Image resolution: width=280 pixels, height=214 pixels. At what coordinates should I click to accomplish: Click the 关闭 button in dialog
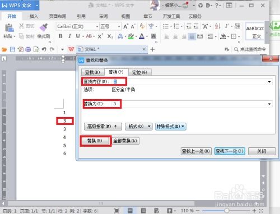tap(262, 151)
